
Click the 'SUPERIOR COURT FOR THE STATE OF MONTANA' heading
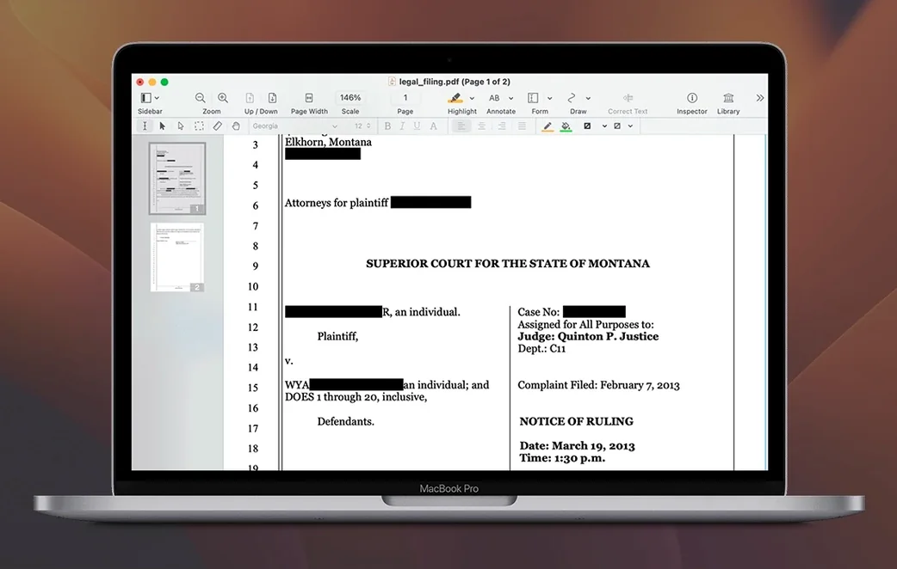[507, 263]
